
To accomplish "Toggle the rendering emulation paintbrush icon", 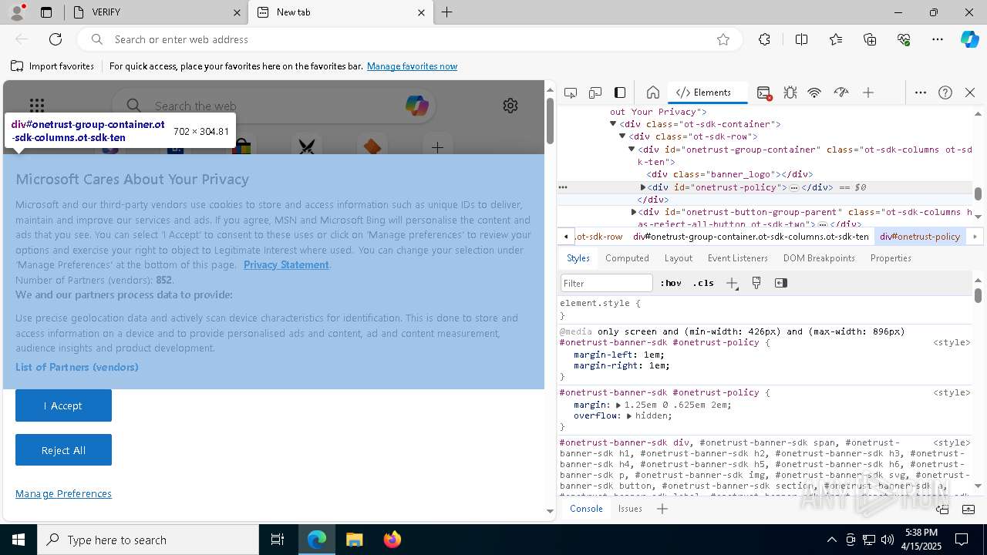I will [x=756, y=283].
